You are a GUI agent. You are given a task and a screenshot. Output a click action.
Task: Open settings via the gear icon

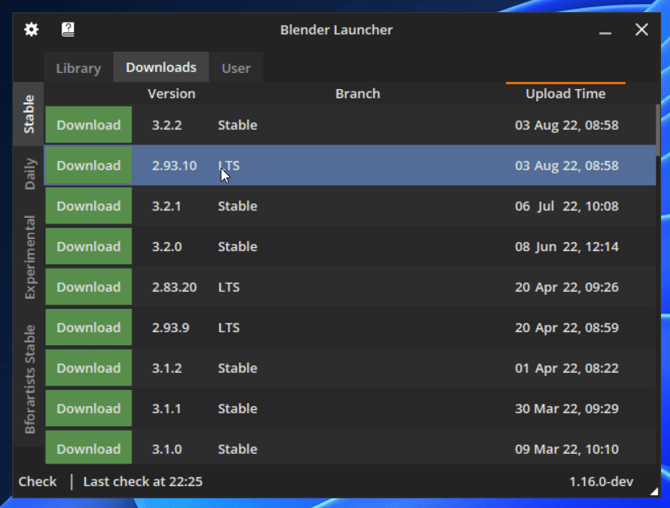[31, 29]
